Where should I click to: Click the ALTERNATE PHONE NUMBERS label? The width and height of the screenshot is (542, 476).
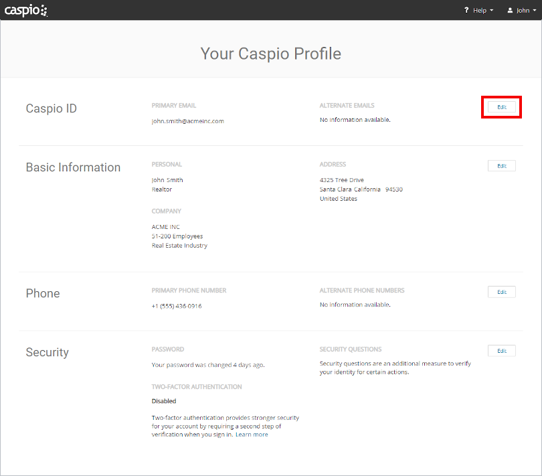click(x=362, y=291)
